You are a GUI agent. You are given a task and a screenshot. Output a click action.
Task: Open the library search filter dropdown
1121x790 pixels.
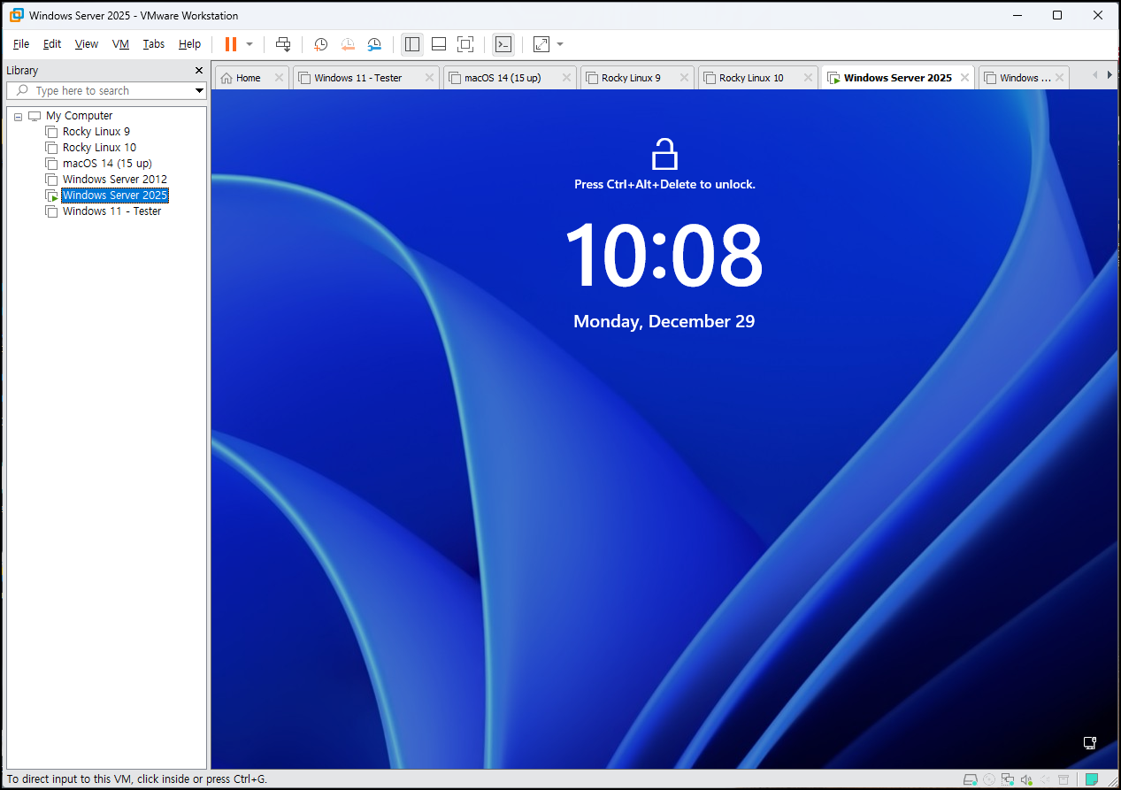point(199,90)
